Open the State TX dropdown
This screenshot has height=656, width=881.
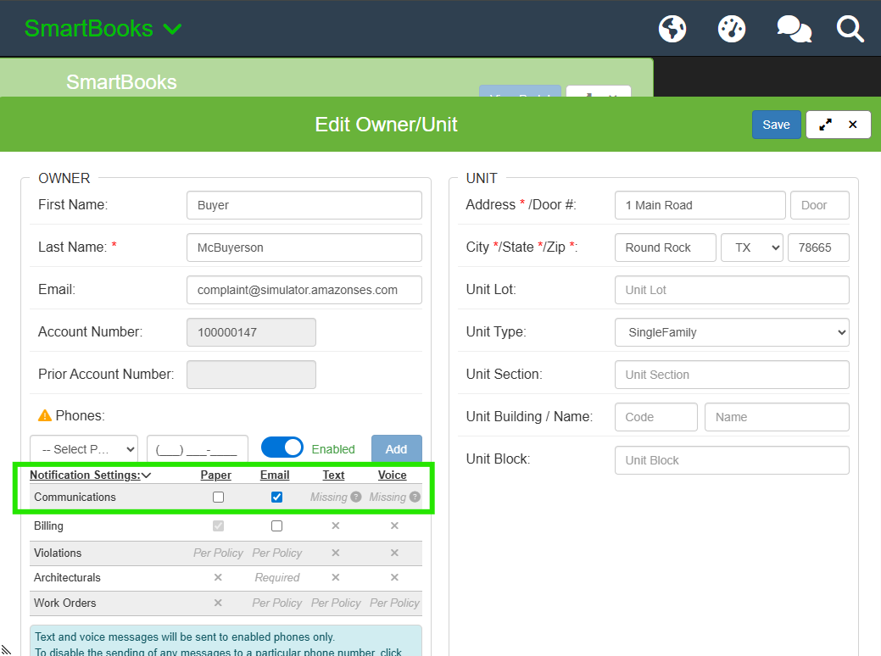(751, 247)
